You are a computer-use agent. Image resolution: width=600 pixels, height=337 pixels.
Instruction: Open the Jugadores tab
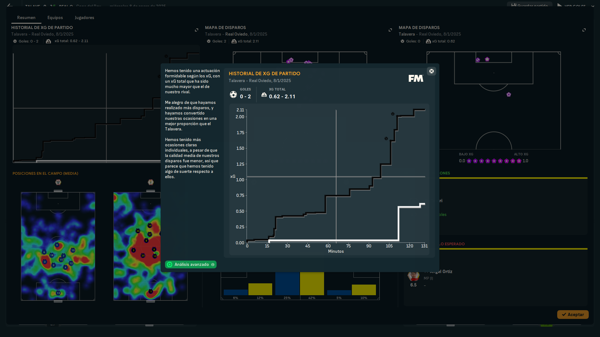point(84,18)
